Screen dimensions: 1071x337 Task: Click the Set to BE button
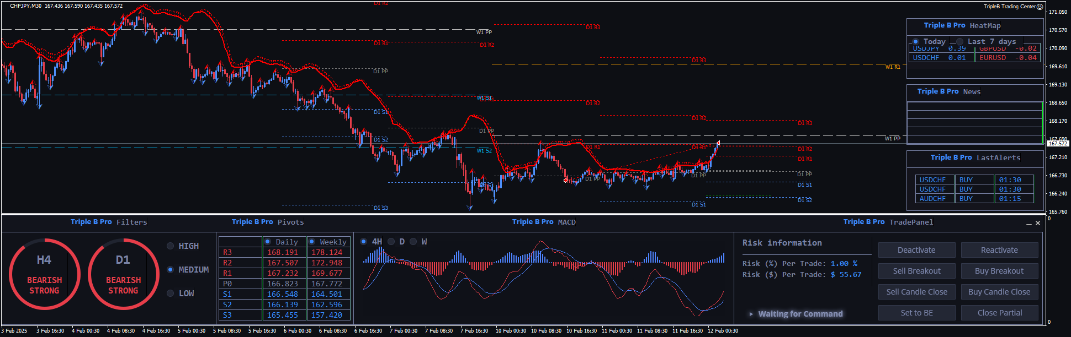click(916, 313)
